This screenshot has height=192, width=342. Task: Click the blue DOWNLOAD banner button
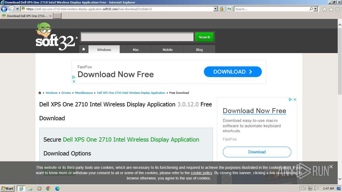[233, 72]
